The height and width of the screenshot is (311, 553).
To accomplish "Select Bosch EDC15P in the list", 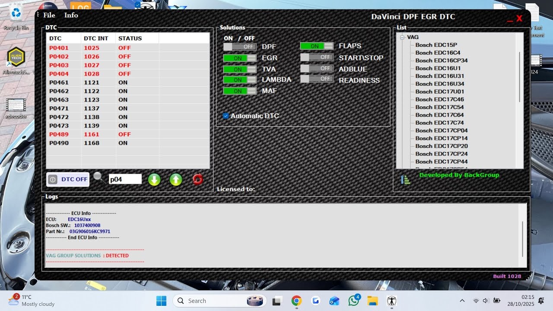I will (x=436, y=45).
